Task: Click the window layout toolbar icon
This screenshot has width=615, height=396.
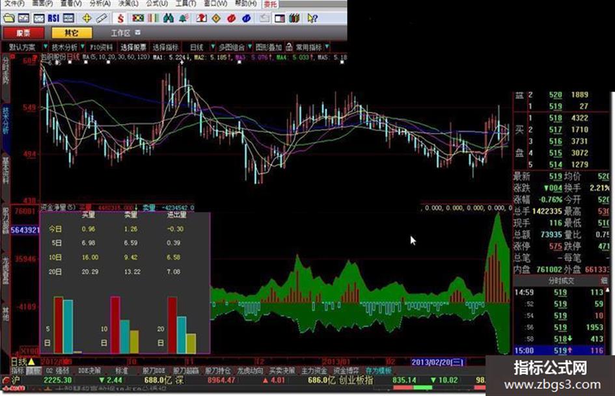Action: tap(280, 18)
